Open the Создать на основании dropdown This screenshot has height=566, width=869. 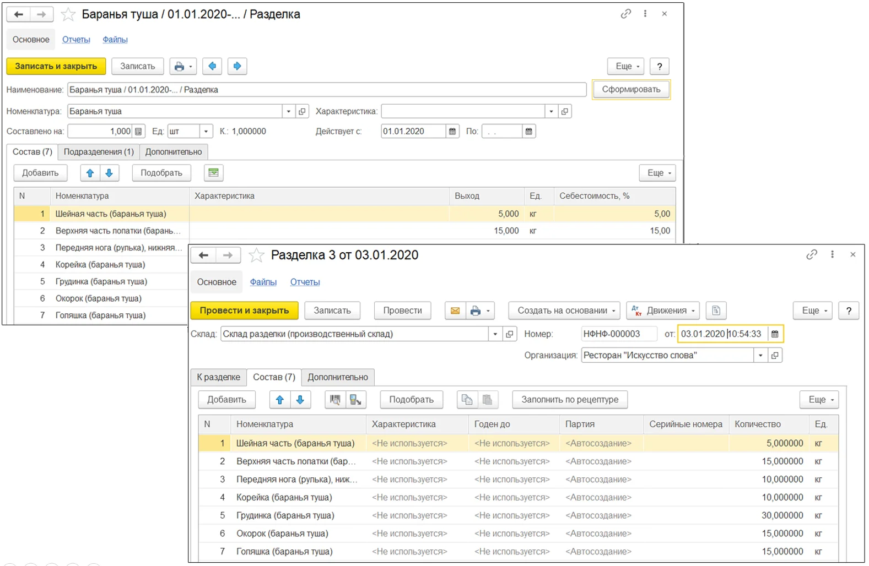tap(564, 311)
